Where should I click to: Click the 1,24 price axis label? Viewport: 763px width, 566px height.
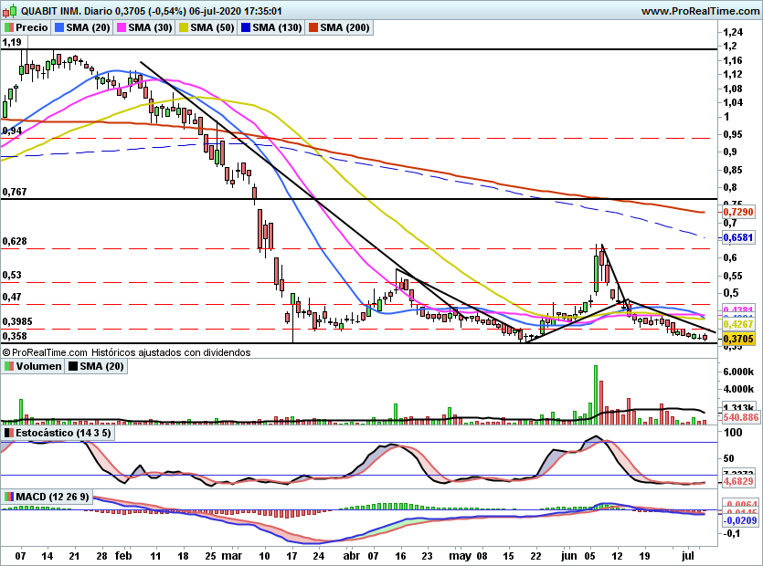(733, 33)
